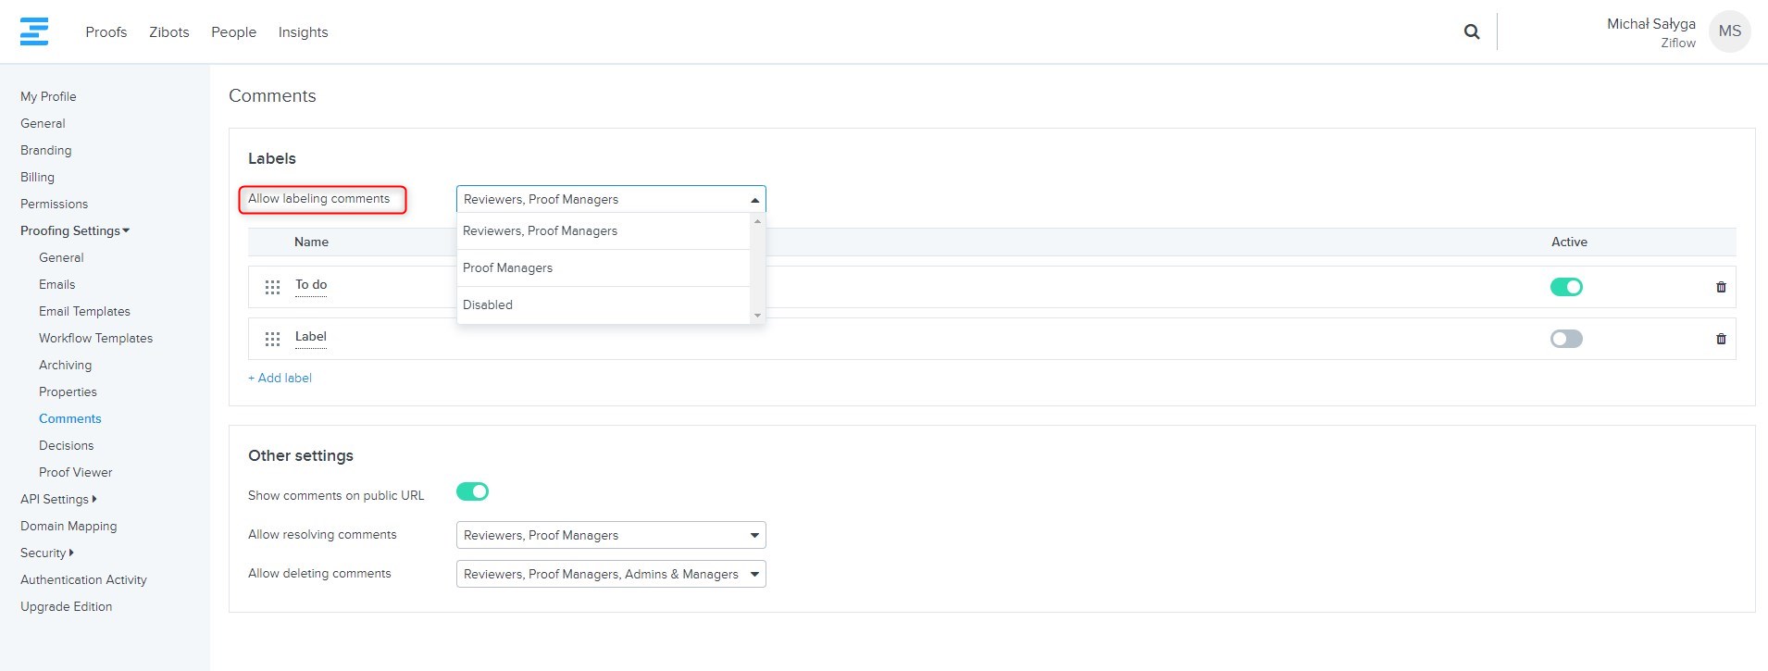
Task: Click the MS user avatar
Action: (1729, 31)
